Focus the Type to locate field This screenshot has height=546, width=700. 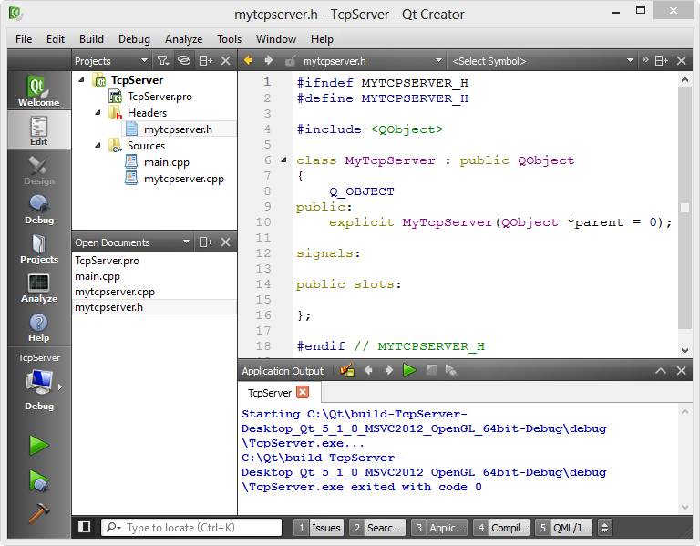[x=191, y=527]
